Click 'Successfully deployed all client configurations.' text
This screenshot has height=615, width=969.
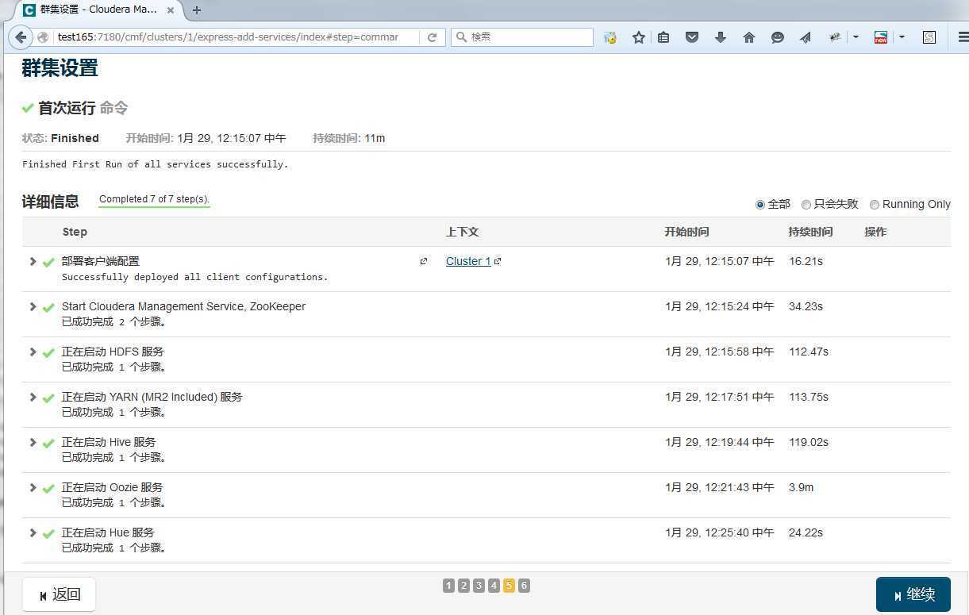(194, 277)
